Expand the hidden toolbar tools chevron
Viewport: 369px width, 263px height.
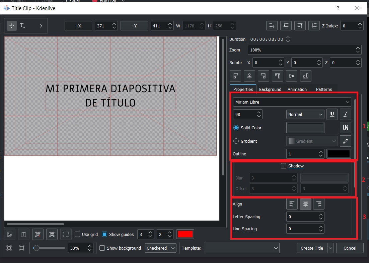(41, 26)
